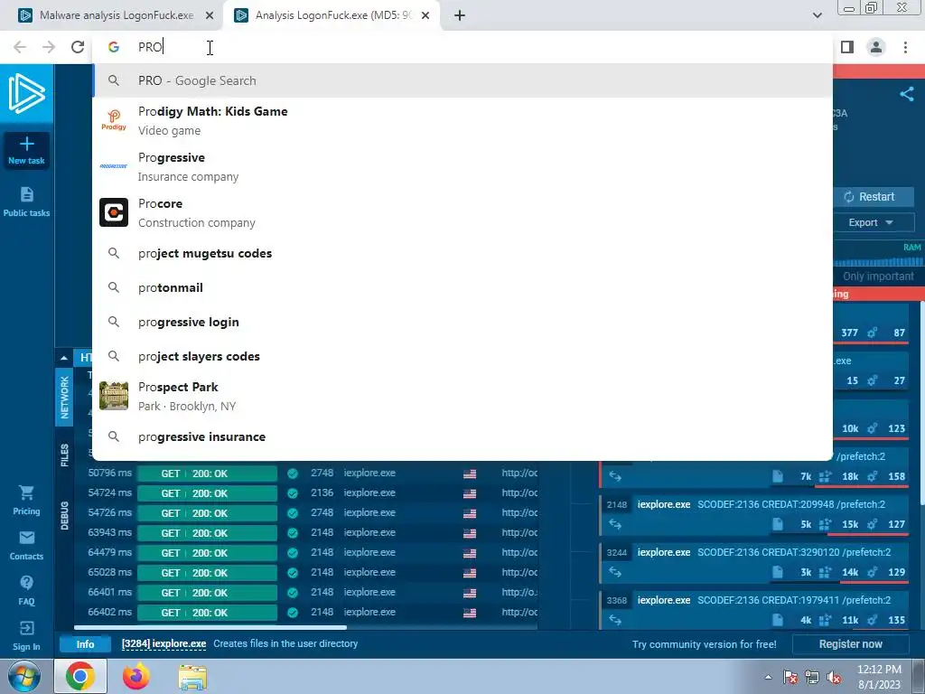Click the Info button in status bar
The image size is (925, 694).
pyautogui.click(x=85, y=643)
